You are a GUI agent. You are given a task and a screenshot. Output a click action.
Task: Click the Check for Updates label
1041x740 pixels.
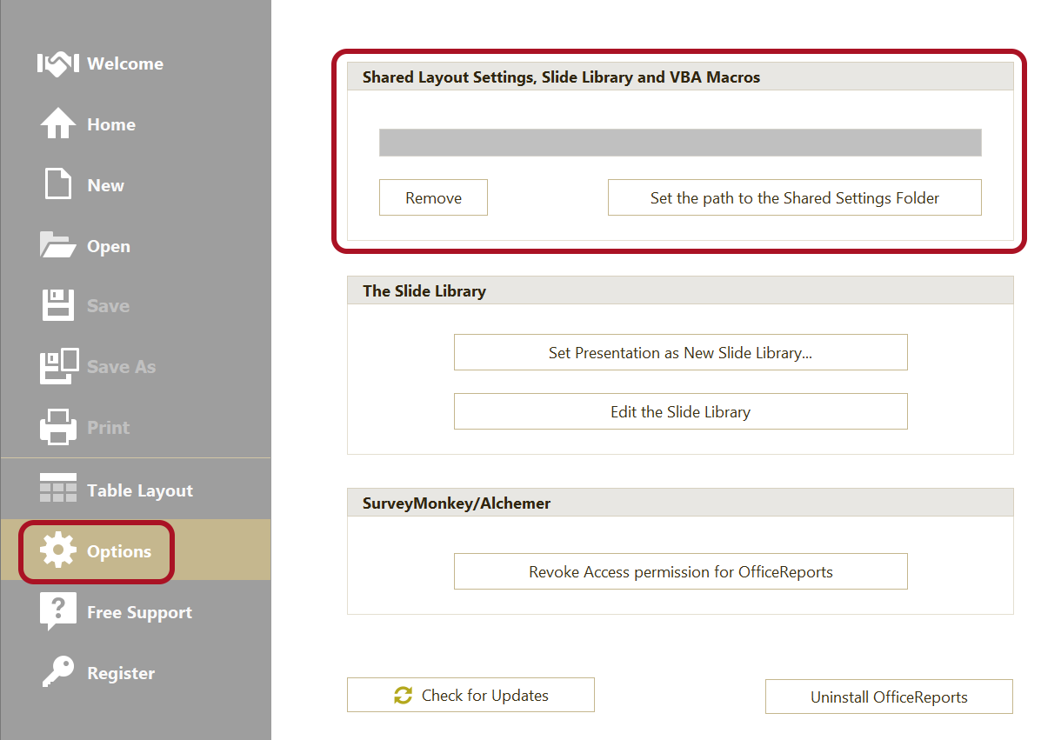point(484,696)
